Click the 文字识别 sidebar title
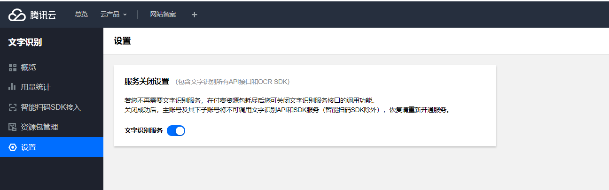Screen dimensions: 609x190 point(25,42)
